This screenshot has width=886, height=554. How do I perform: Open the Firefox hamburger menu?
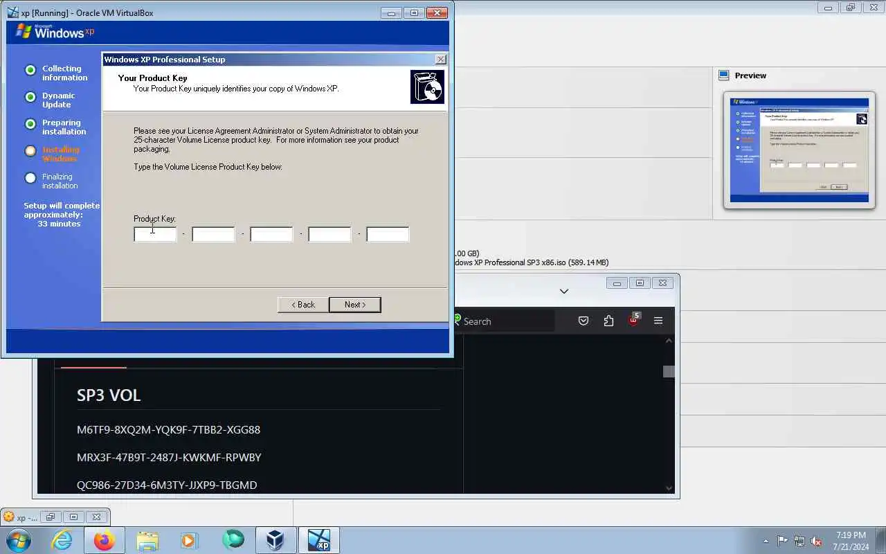coord(658,321)
